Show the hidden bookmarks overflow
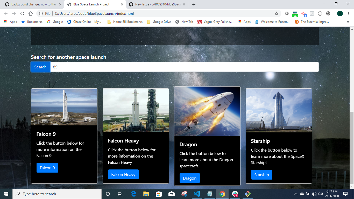The width and height of the screenshot is (354, 199). tap(348, 22)
